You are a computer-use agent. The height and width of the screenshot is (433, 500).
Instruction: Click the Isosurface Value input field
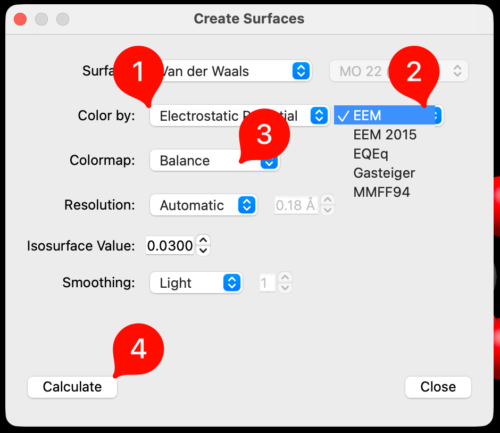tap(170, 246)
